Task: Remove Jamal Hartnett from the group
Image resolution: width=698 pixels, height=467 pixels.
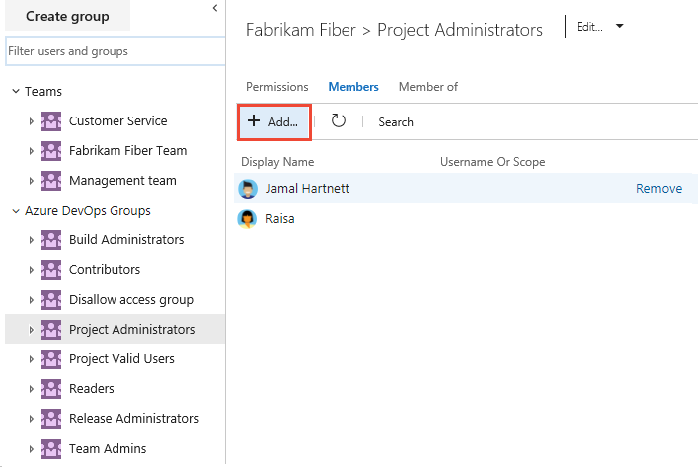Action: (x=659, y=189)
